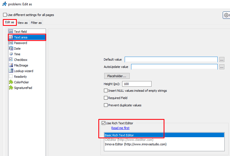Check the Required Field option
The image size is (230, 156).
pos(106,98)
